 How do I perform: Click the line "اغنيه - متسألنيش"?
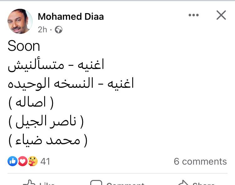click(56, 65)
